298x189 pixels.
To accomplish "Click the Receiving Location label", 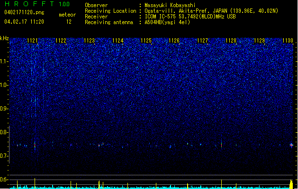I will pos(110,11).
